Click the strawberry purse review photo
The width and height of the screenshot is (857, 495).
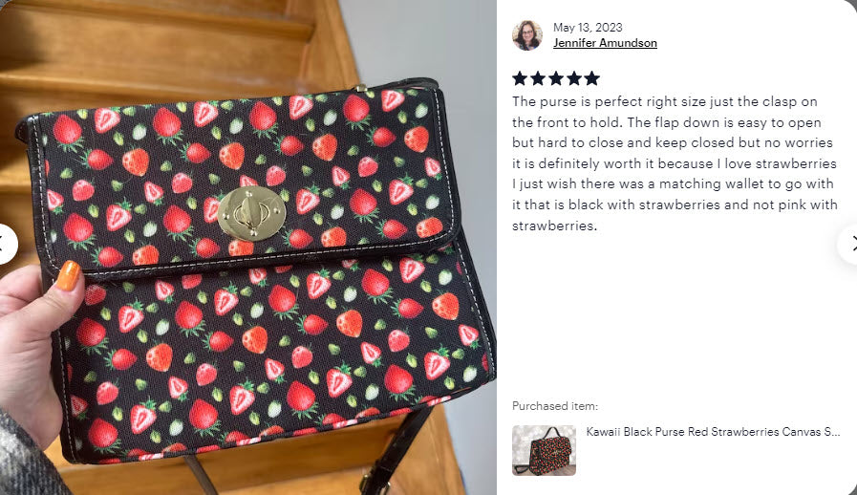(248, 247)
